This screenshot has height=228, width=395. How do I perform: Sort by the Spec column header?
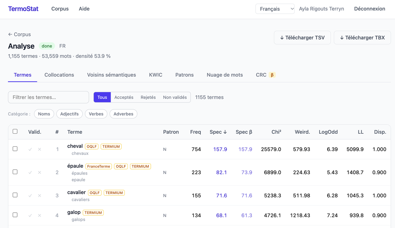(218, 132)
